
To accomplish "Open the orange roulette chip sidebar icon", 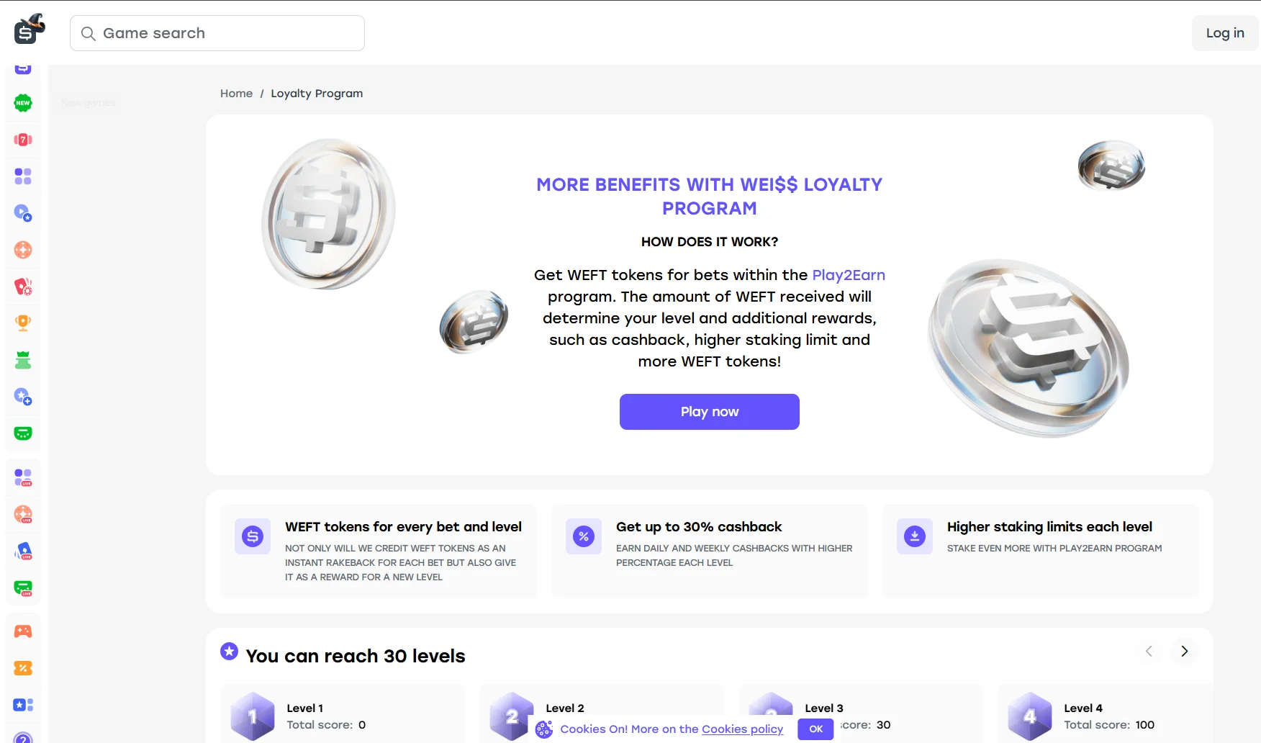I will pyautogui.click(x=23, y=250).
